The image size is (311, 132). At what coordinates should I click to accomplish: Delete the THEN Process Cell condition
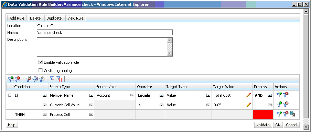[x=286, y=114]
